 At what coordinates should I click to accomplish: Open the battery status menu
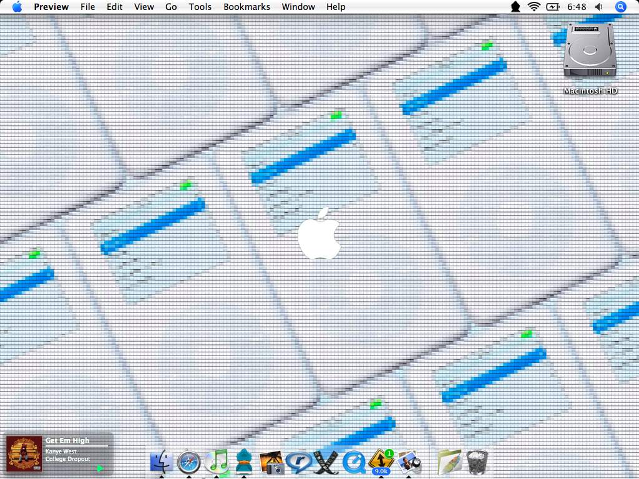pyautogui.click(x=553, y=7)
